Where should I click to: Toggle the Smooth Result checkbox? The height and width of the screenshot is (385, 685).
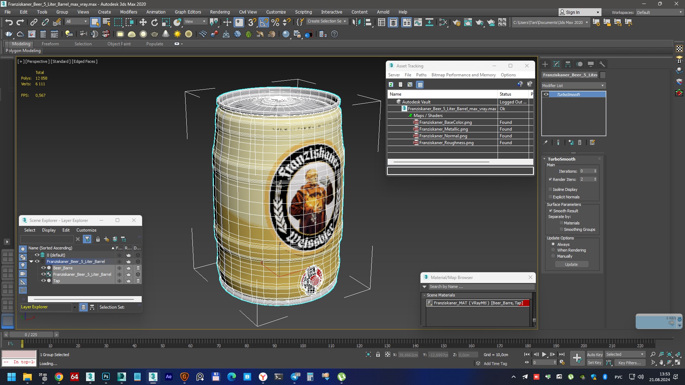(550, 211)
